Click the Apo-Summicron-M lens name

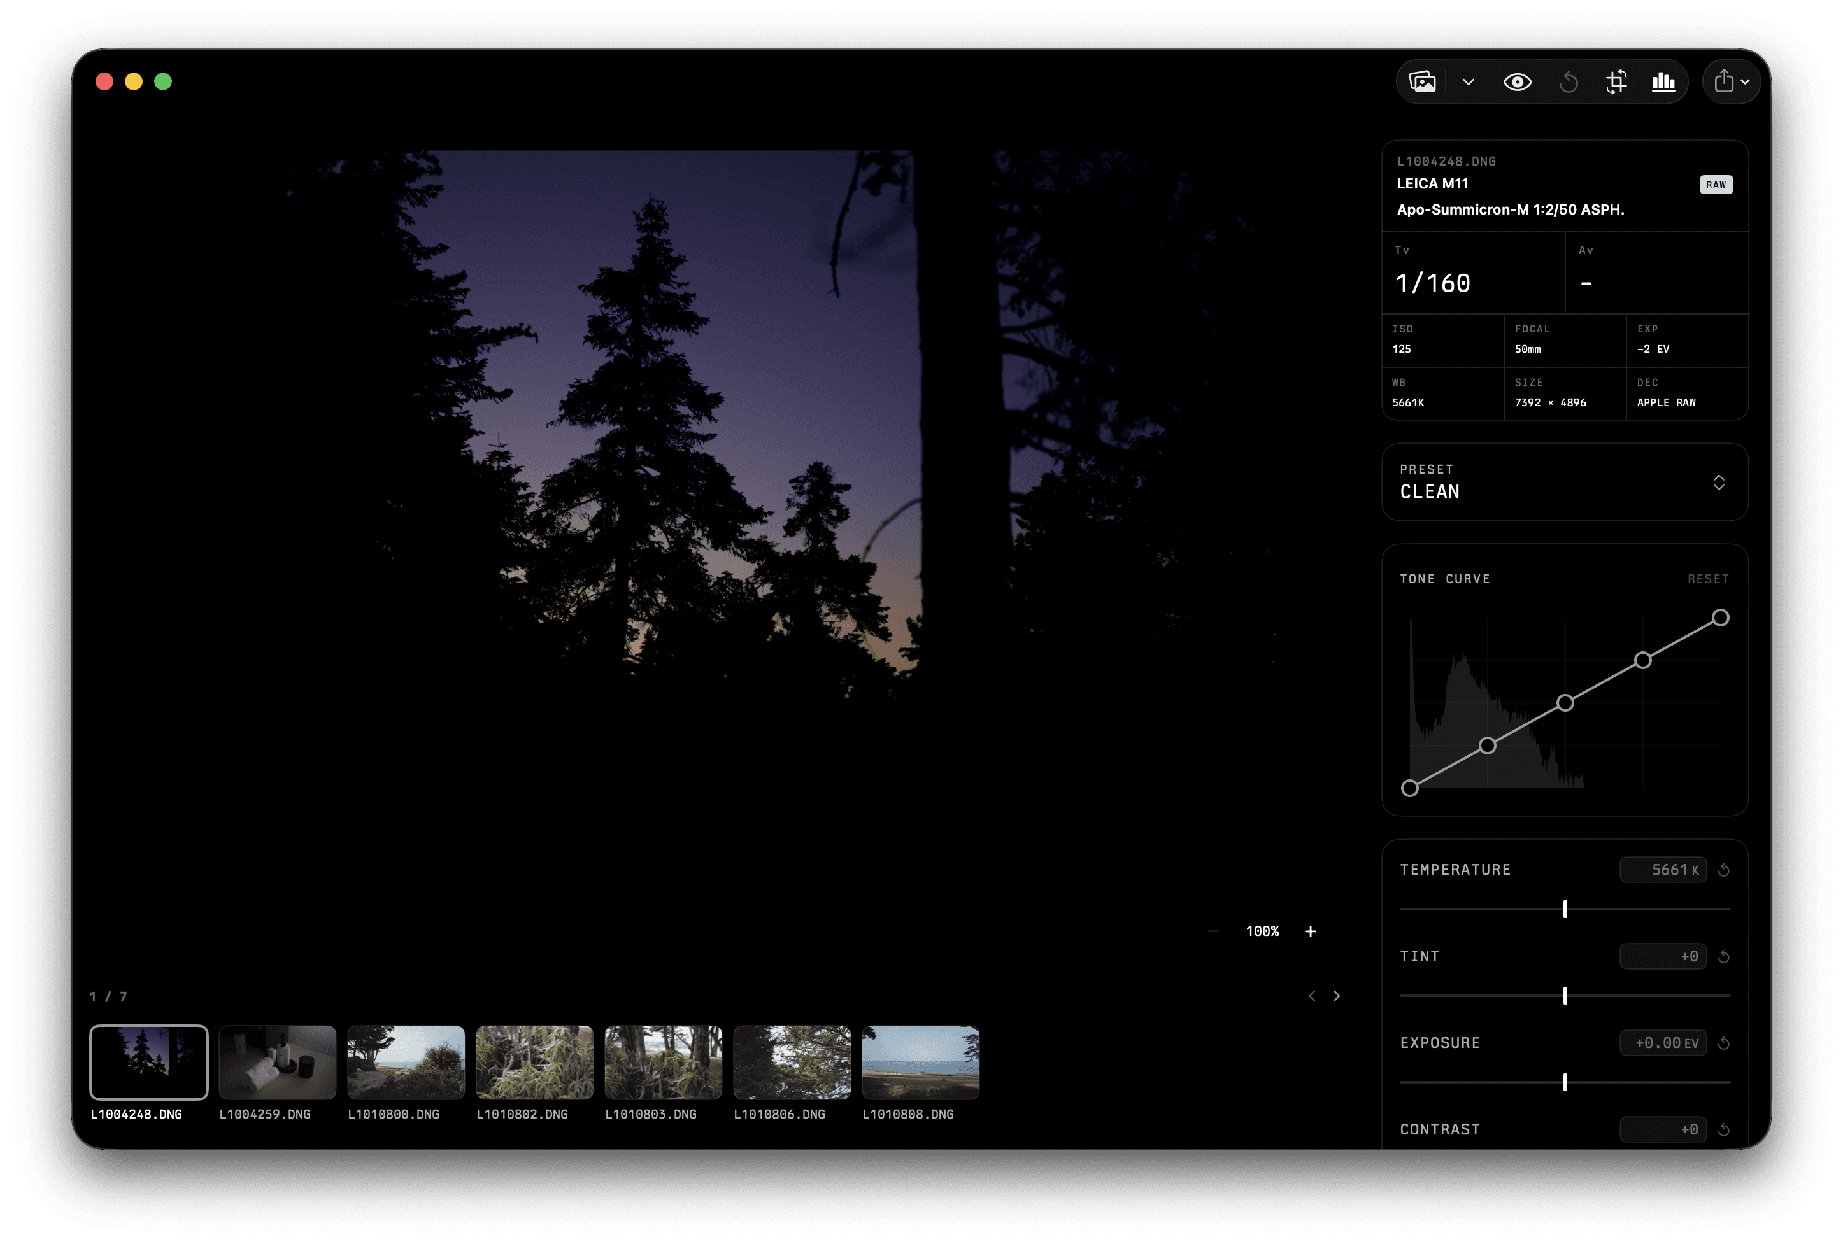1510,209
